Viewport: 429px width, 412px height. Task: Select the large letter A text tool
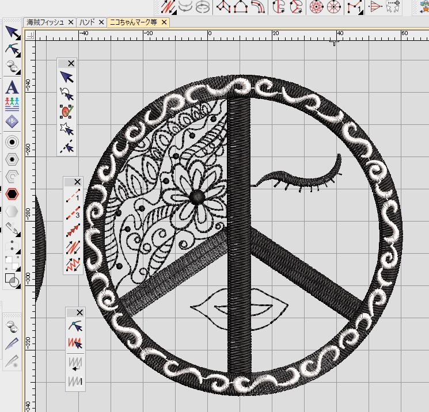point(12,88)
